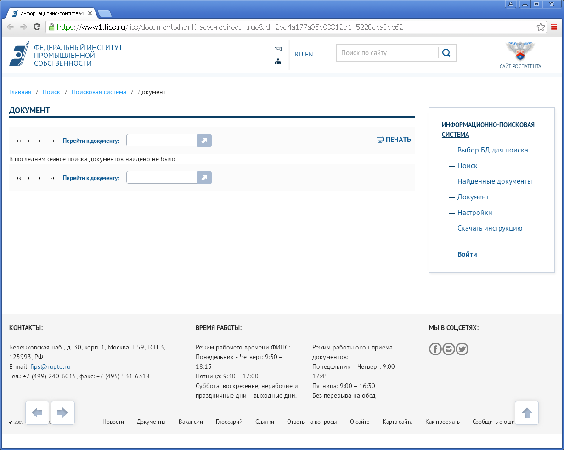Click the top Перейти к документу input field

point(162,141)
